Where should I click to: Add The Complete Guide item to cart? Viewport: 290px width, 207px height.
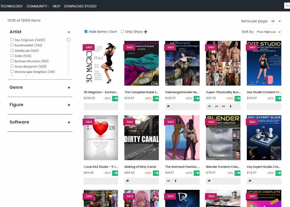point(156,98)
